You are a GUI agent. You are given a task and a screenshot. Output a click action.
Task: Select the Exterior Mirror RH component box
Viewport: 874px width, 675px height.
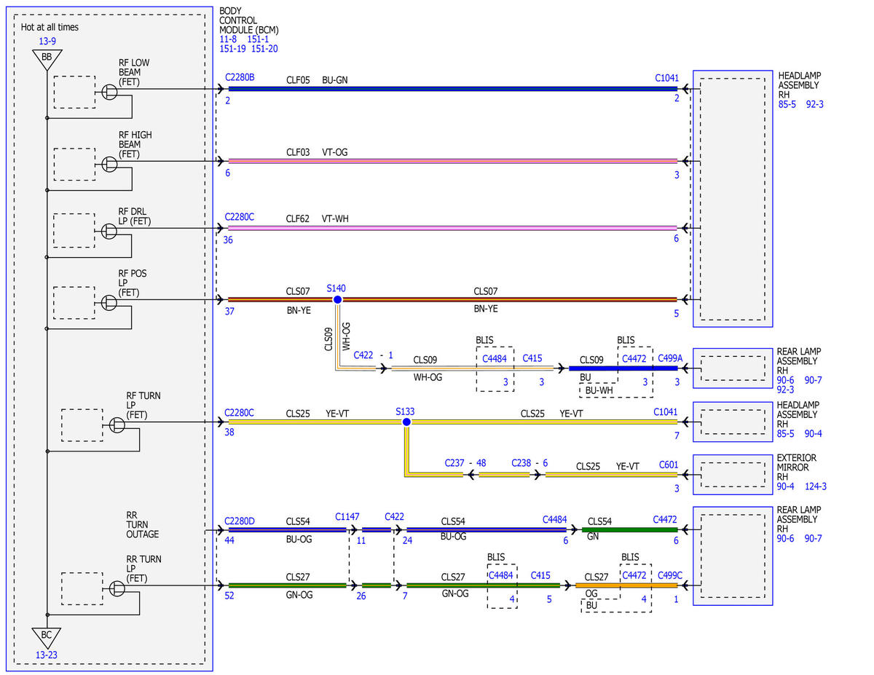(733, 475)
